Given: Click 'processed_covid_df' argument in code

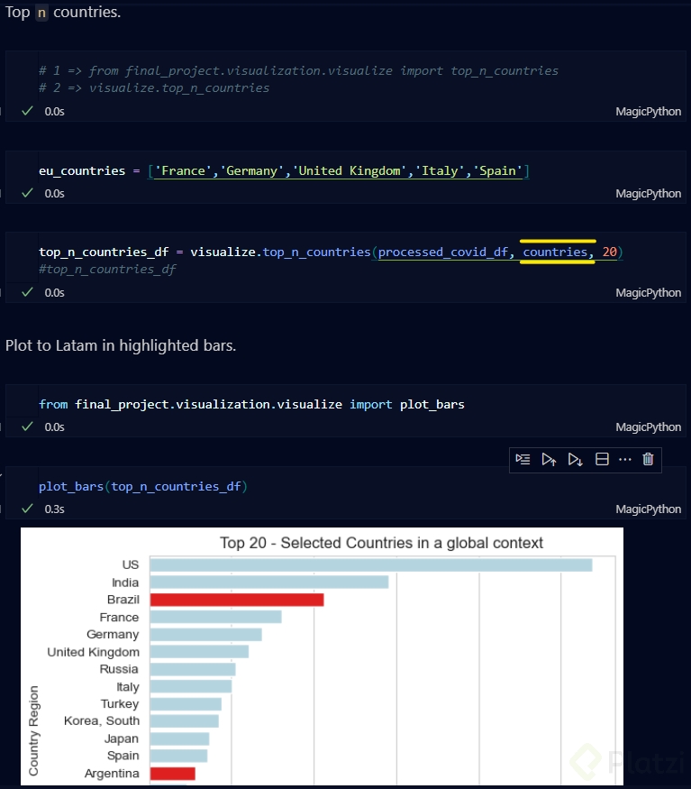Looking at the screenshot, I should click(445, 252).
